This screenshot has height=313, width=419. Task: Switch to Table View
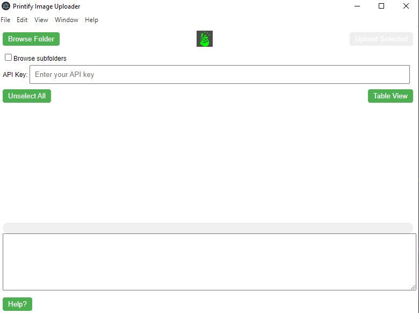[x=391, y=96]
